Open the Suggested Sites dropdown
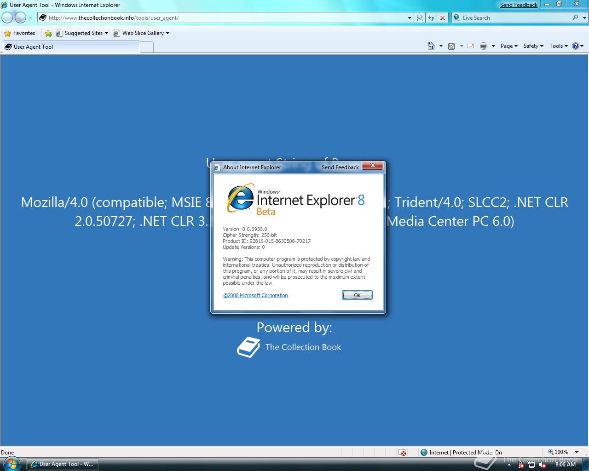 pyautogui.click(x=82, y=33)
